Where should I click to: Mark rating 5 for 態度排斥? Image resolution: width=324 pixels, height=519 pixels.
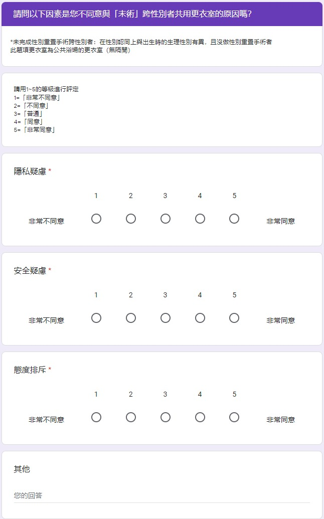(x=234, y=417)
